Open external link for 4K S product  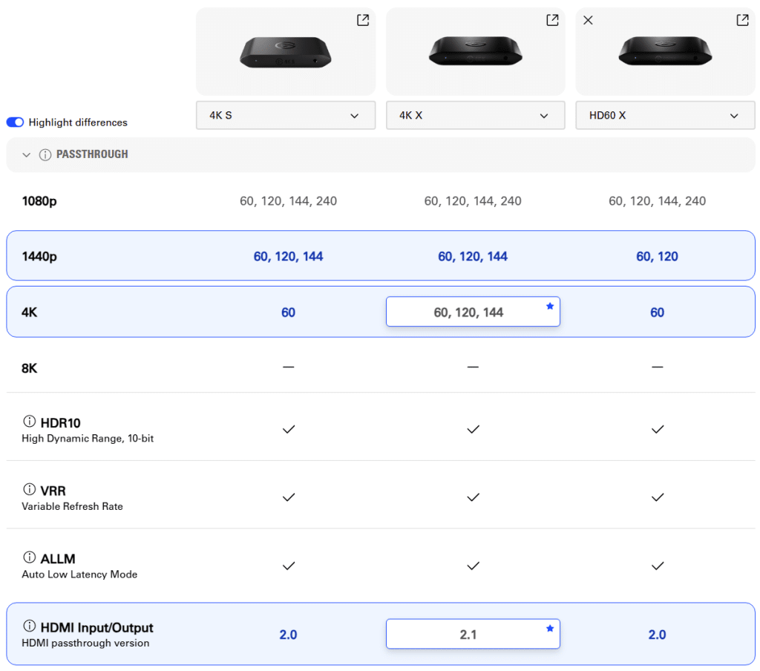(x=362, y=20)
